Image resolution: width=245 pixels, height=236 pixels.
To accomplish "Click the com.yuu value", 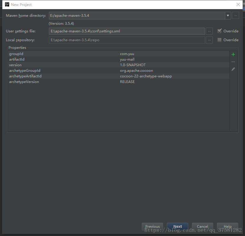I will [127, 54].
